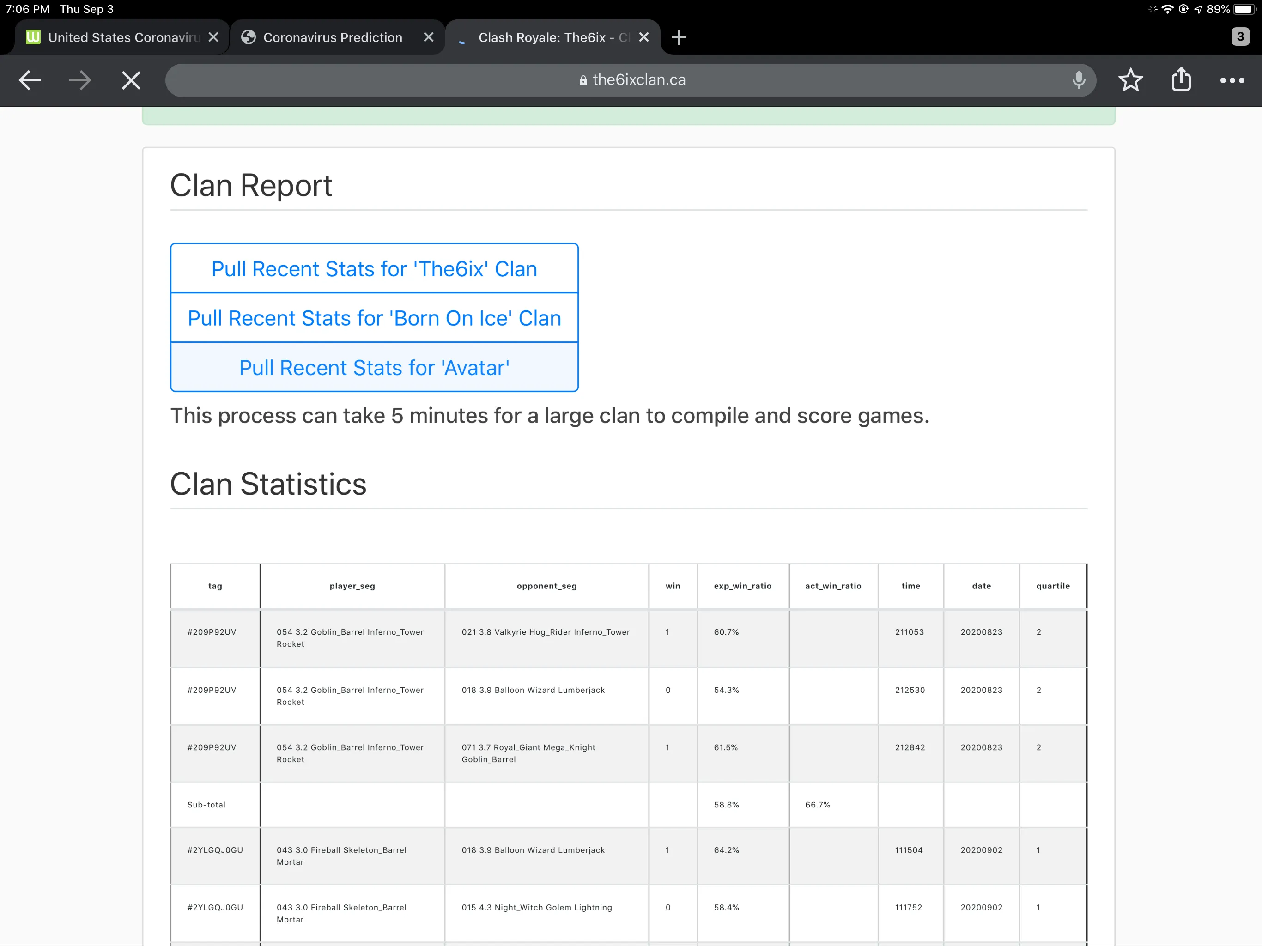Go back to the previous page
The width and height of the screenshot is (1262, 946).
(30, 80)
